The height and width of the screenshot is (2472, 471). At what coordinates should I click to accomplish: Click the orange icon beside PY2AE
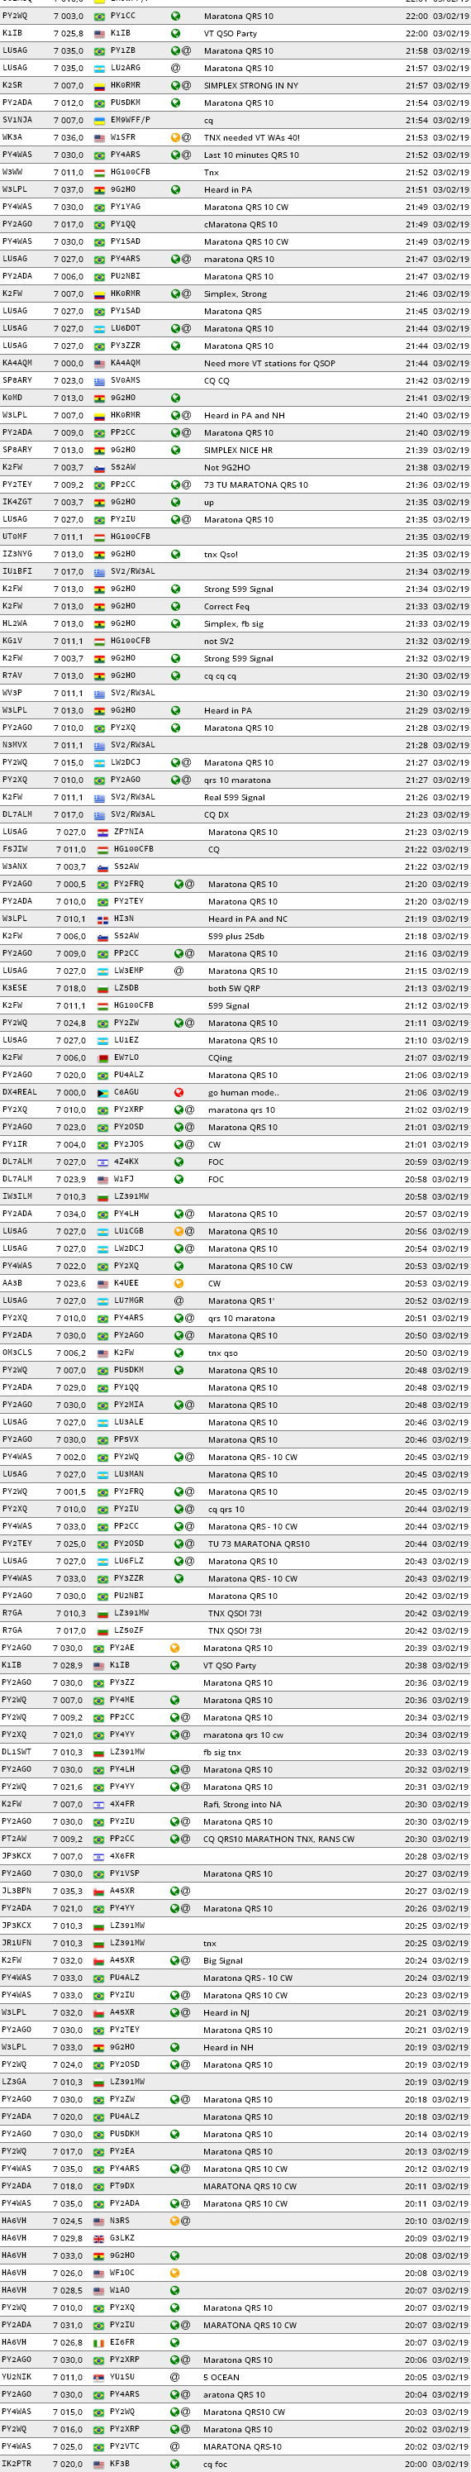coord(174,1648)
